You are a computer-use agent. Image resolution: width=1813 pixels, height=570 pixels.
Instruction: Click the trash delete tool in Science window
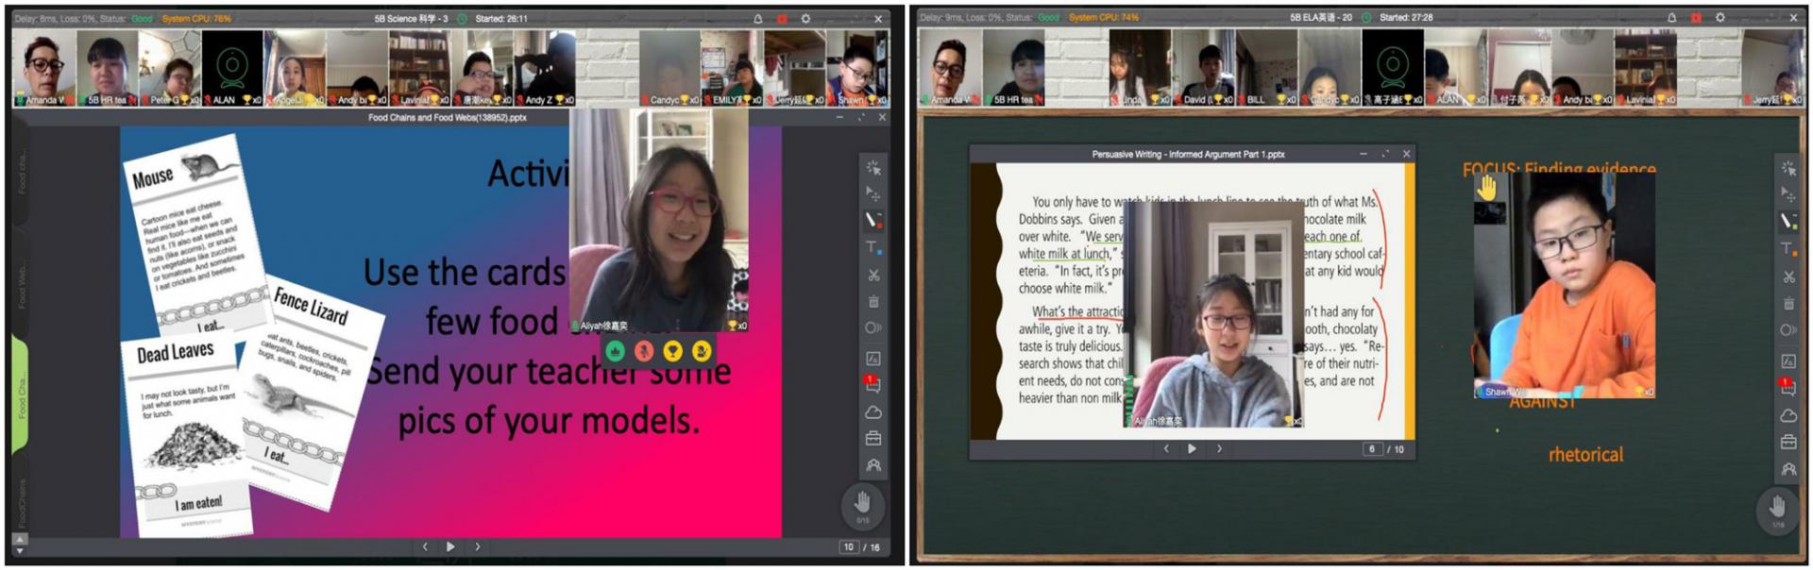(873, 301)
